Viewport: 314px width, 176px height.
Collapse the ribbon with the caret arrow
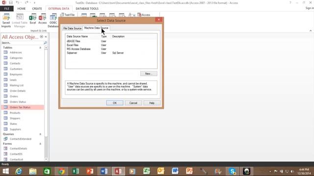(x=311, y=31)
